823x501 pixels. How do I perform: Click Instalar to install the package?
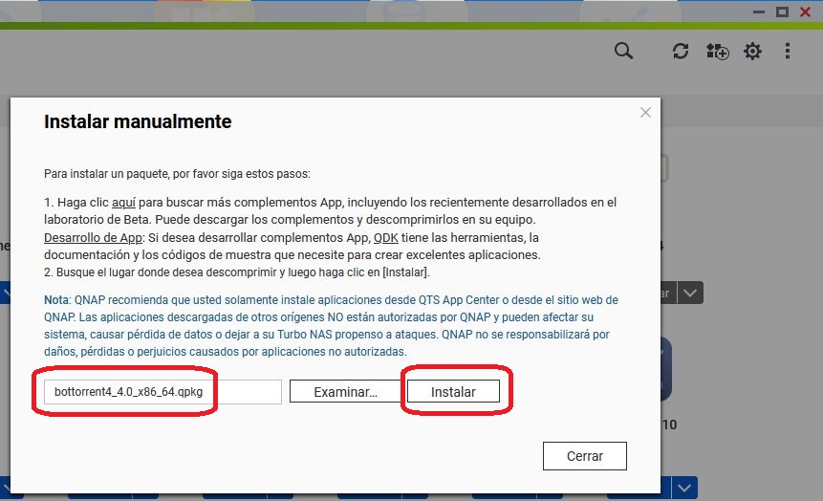click(453, 392)
